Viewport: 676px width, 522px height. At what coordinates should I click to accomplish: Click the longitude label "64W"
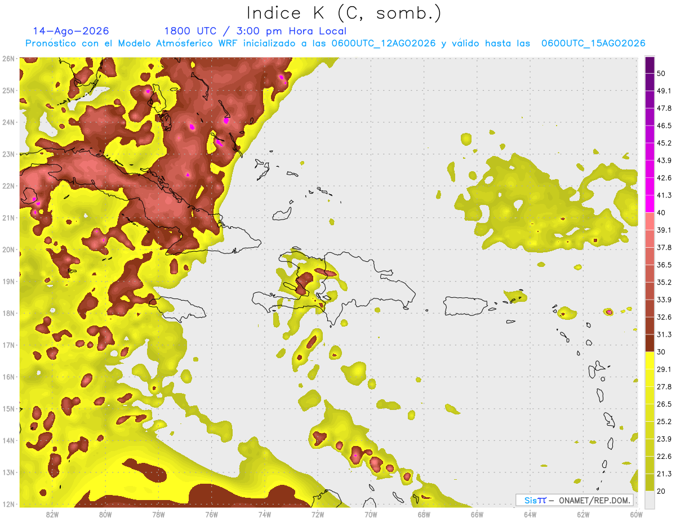point(530,514)
